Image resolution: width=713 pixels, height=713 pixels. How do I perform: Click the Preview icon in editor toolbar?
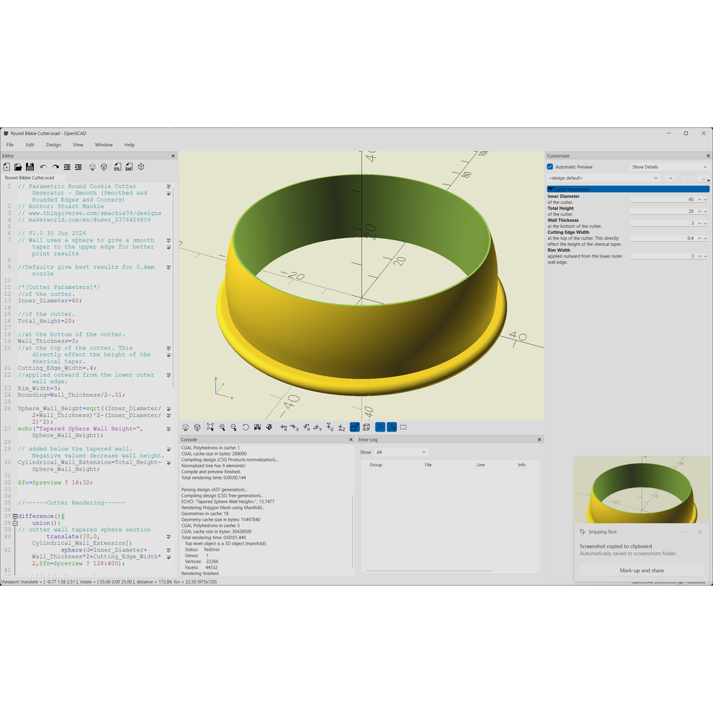(93, 167)
